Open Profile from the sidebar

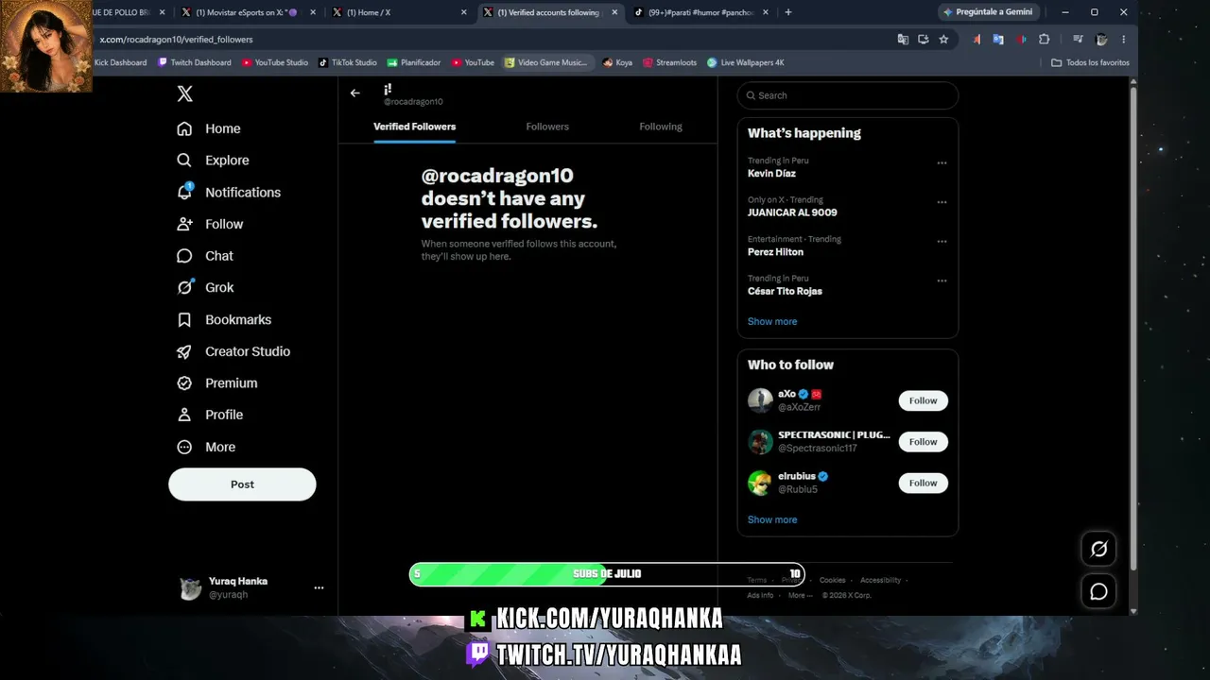(x=210, y=415)
